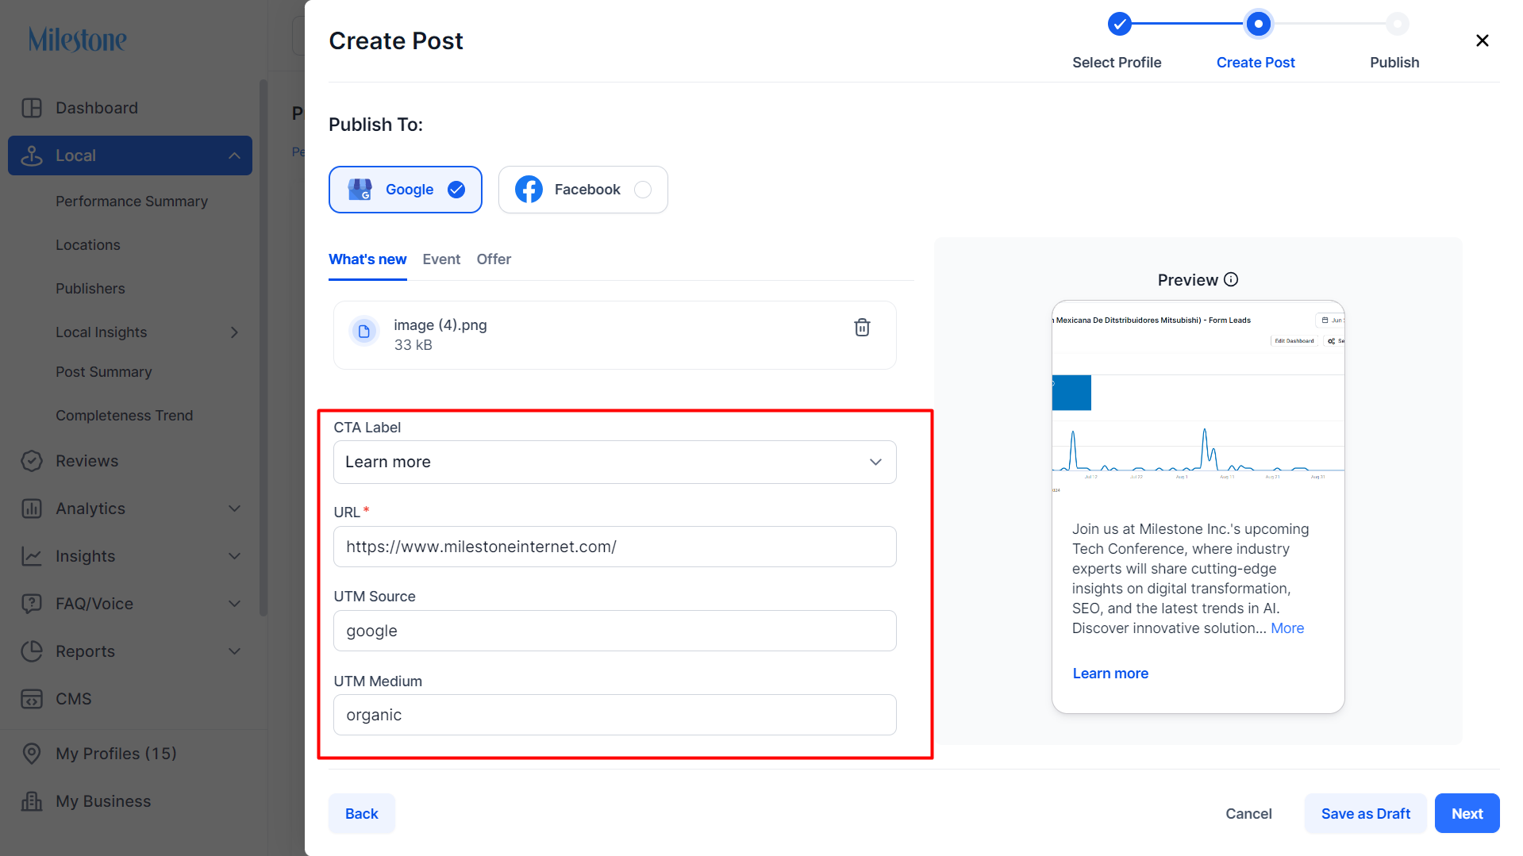
Task: Close the Create Post dialog
Action: (x=1482, y=40)
